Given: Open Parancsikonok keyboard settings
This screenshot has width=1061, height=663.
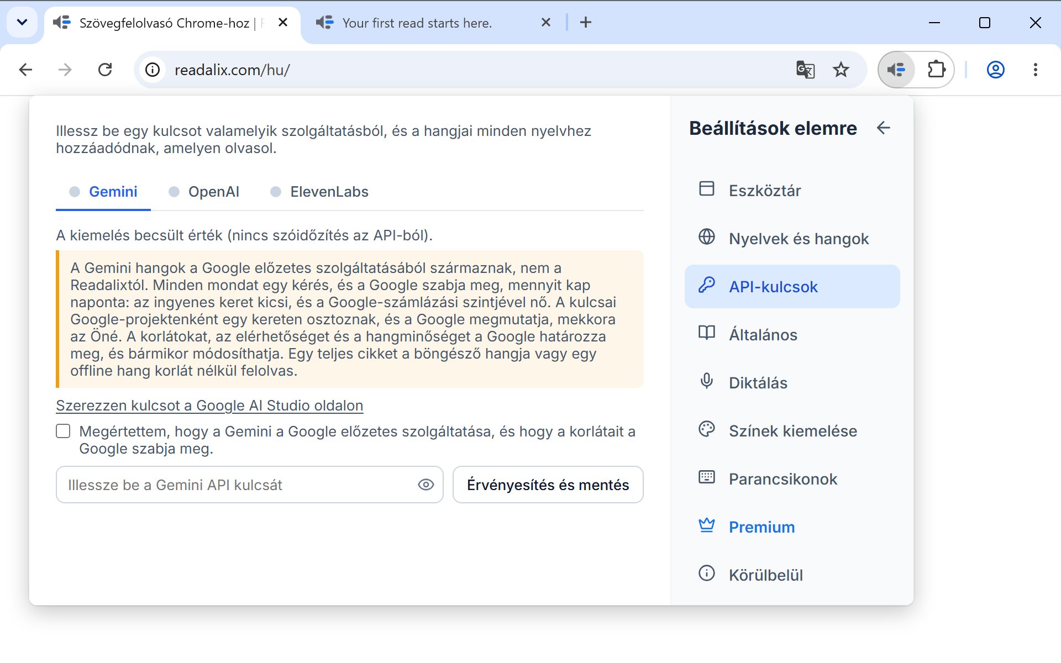Looking at the screenshot, I should tap(792, 479).
